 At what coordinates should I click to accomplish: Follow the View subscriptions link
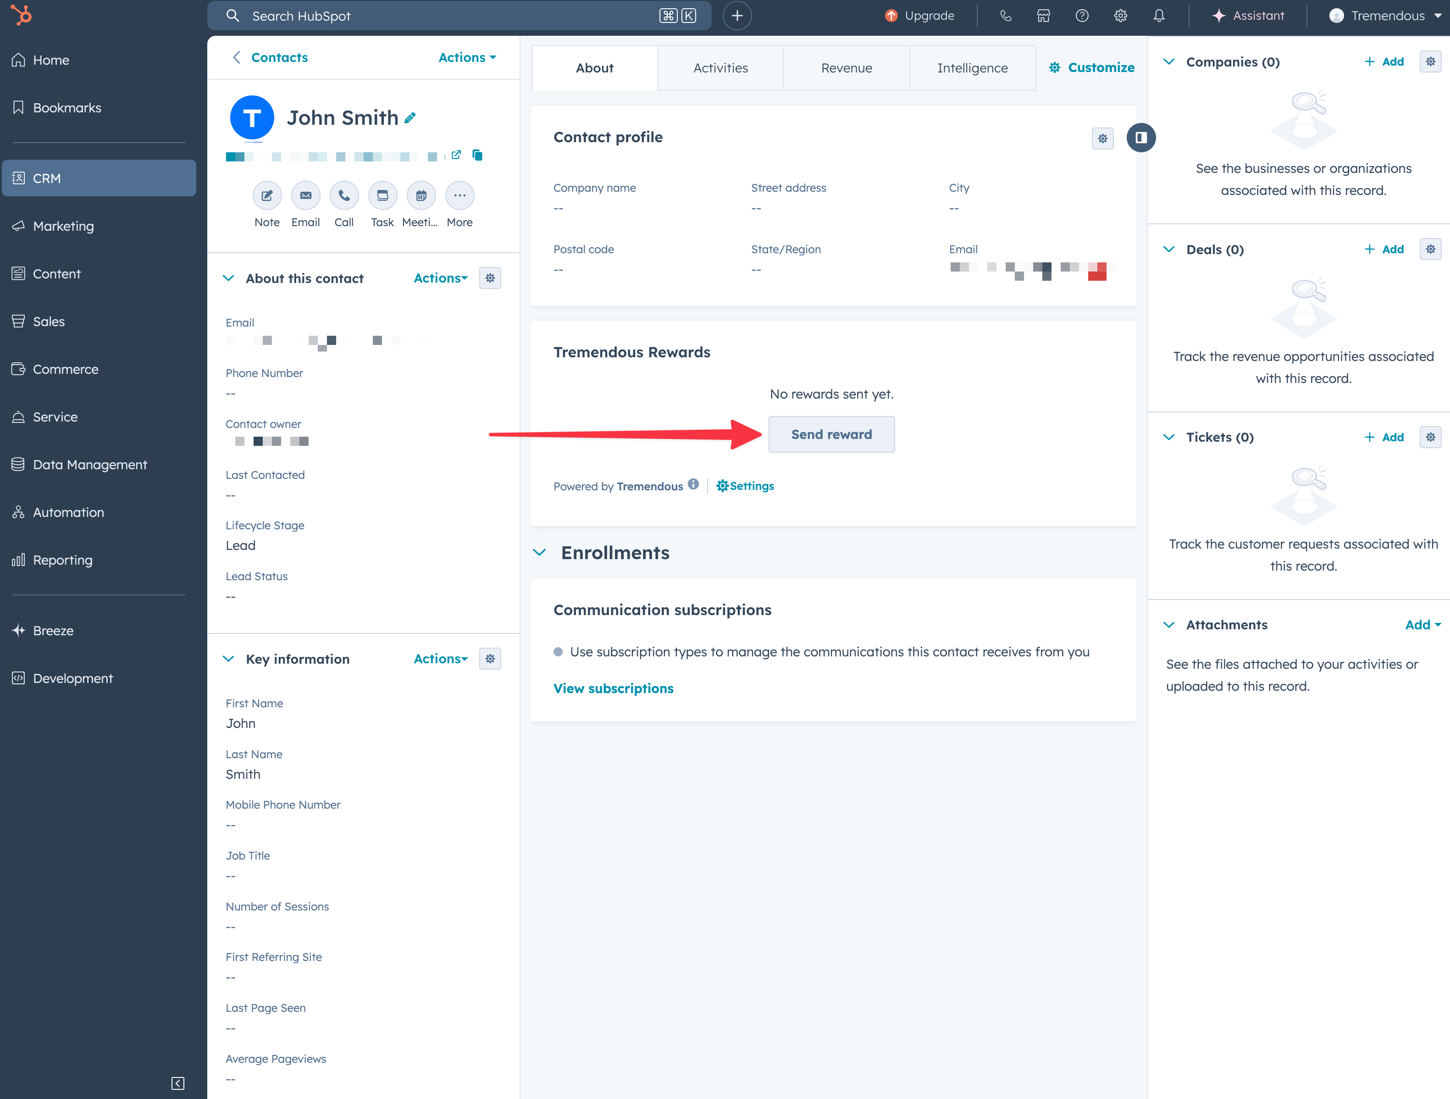[613, 688]
